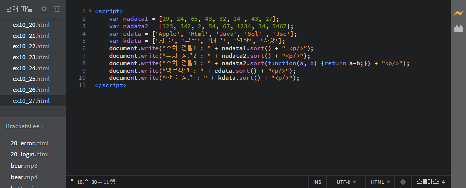
Task: Open ex10_23.html in working files
Action: (x=31, y=57)
